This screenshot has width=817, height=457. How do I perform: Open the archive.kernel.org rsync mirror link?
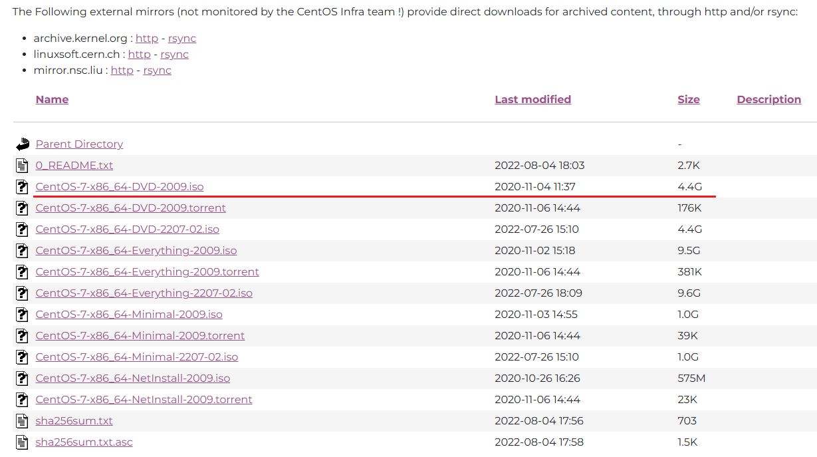(x=182, y=38)
